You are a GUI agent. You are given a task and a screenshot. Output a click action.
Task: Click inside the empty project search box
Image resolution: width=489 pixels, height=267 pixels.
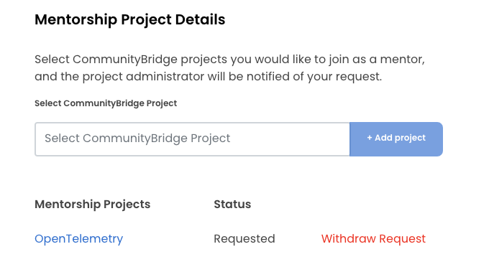[192, 139]
